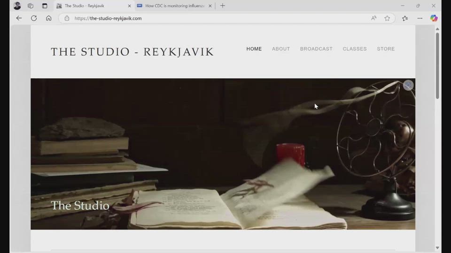Click the browser Back arrow
The height and width of the screenshot is (253, 451).
pos(19,18)
